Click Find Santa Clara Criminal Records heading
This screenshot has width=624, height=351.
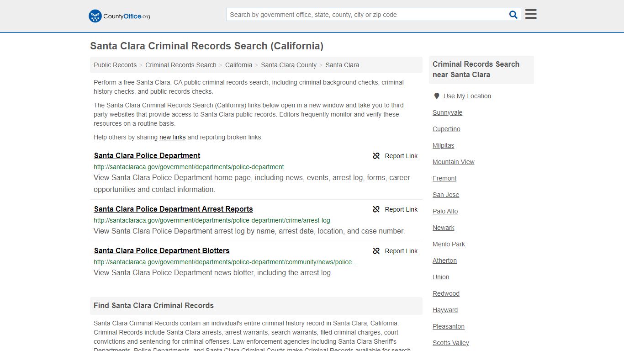153,305
